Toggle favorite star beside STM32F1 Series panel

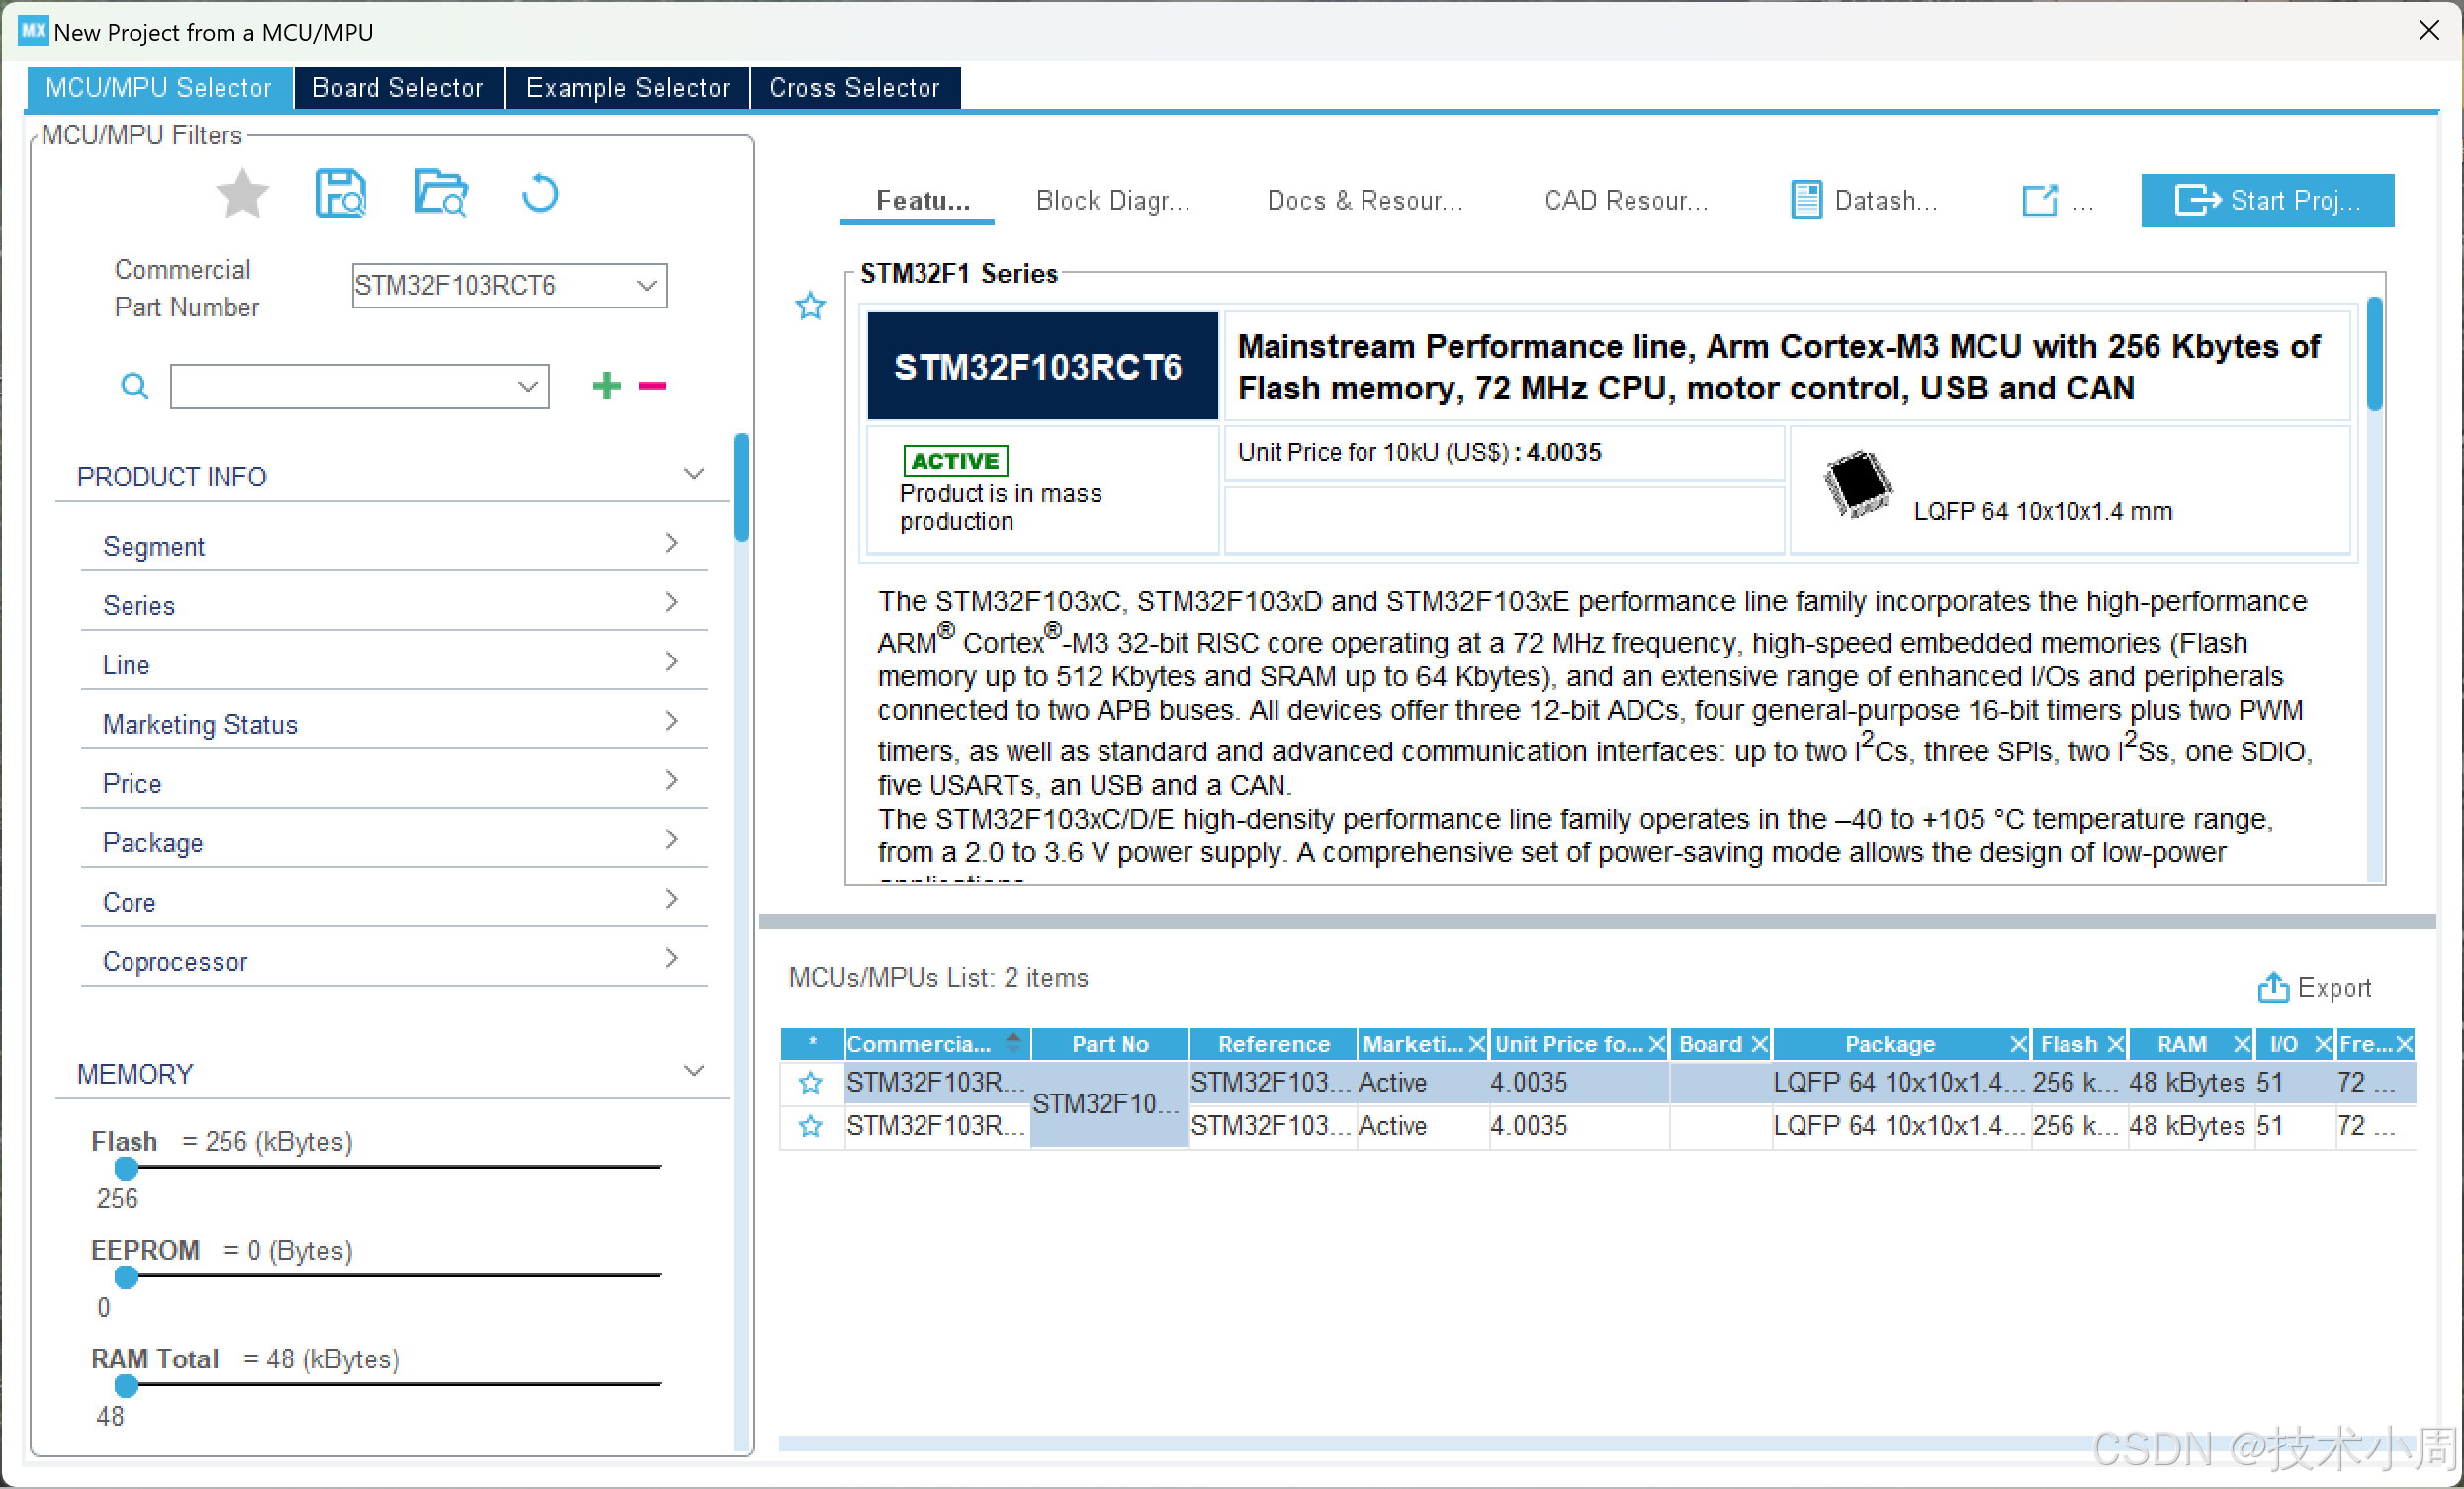pyautogui.click(x=810, y=305)
